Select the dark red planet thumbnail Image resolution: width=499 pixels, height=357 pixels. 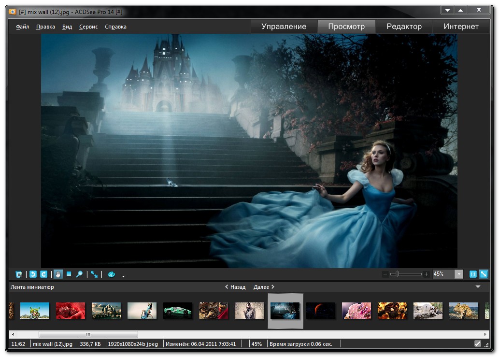[321, 311]
